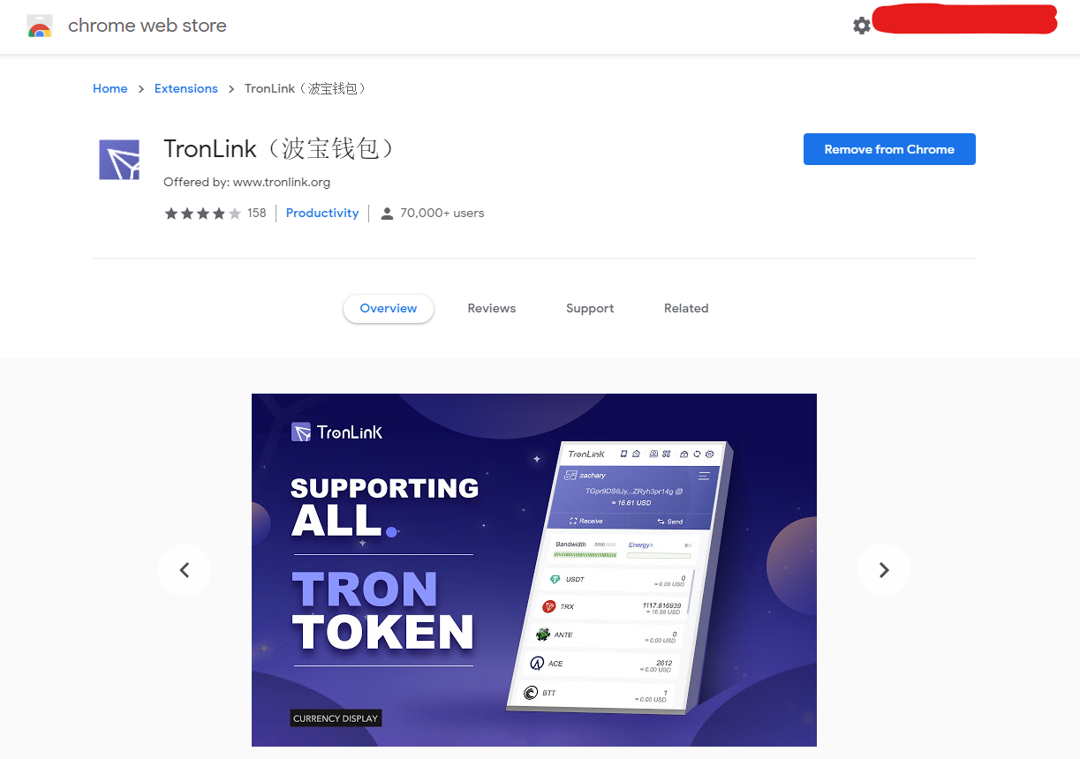Click the Remove from Chrome button

tap(889, 149)
